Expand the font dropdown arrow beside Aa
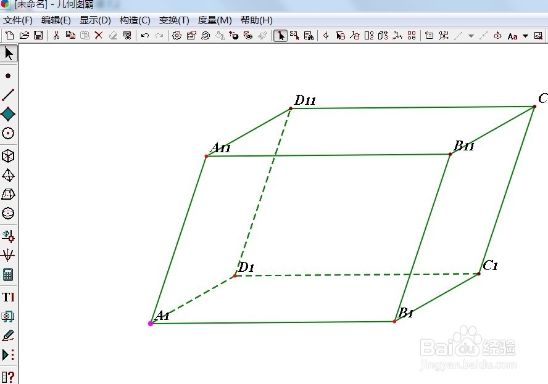Screen dimensions: 548x384 [525, 36]
